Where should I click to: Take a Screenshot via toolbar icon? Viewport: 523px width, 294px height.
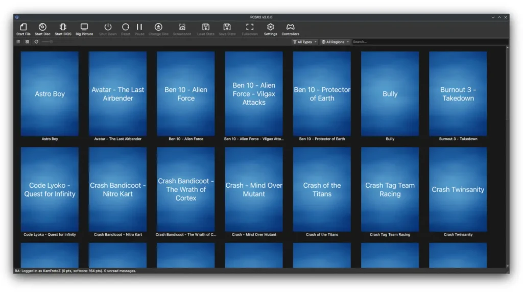coord(182,27)
